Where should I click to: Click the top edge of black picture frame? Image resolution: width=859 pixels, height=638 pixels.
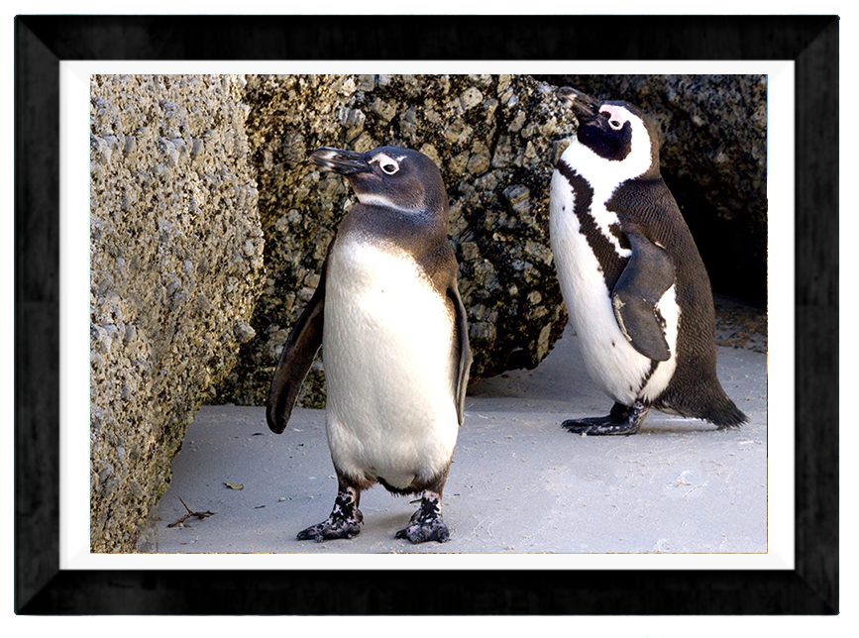pos(426,38)
